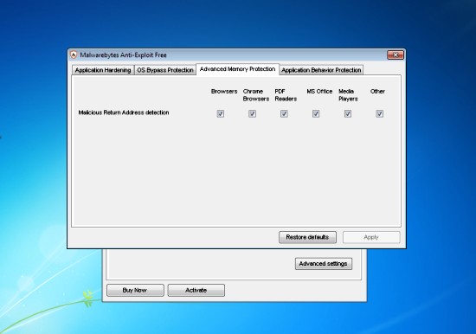Toggle Chrome Browsers return address checkbox
Viewport: 476px width, 334px height.
pos(252,113)
